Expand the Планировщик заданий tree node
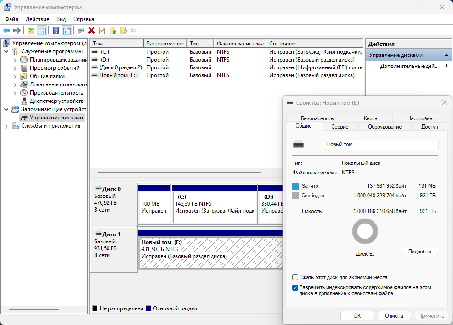Image resolution: width=453 pixels, height=325 pixels. pyautogui.click(x=15, y=60)
